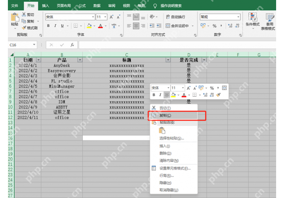Image resolution: width=284 pixels, height=198 pixels.
Task: Click mini toolbar red font color
Action: (x=184, y=95)
